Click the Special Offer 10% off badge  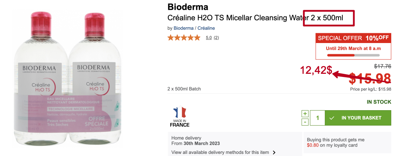tap(353, 38)
